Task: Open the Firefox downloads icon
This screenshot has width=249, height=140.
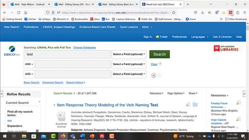Action: pyautogui.click(x=202, y=12)
